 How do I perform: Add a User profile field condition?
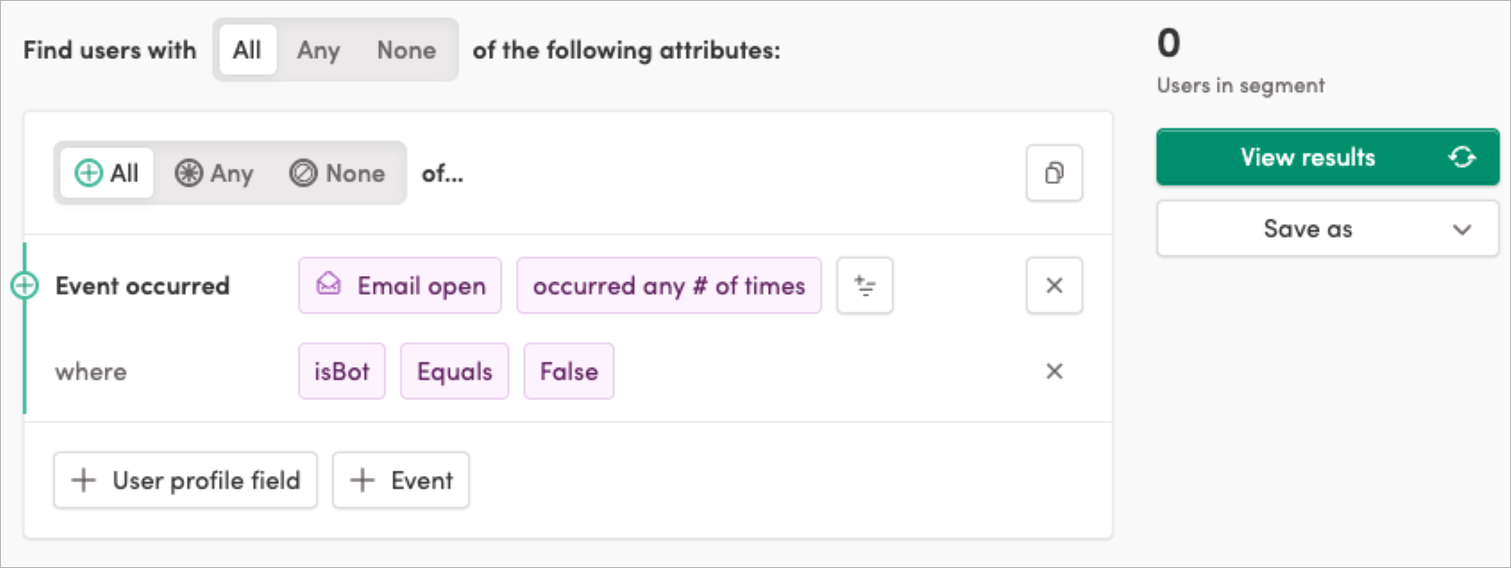(x=184, y=480)
